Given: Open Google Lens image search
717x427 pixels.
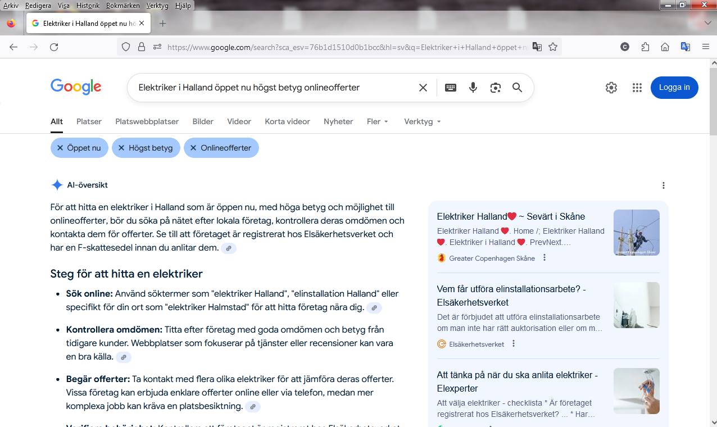Looking at the screenshot, I should pyautogui.click(x=495, y=88).
